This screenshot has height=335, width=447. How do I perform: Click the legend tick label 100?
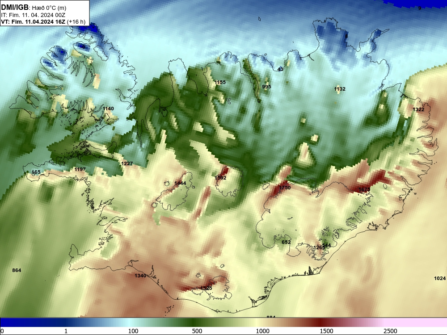(133, 331)
